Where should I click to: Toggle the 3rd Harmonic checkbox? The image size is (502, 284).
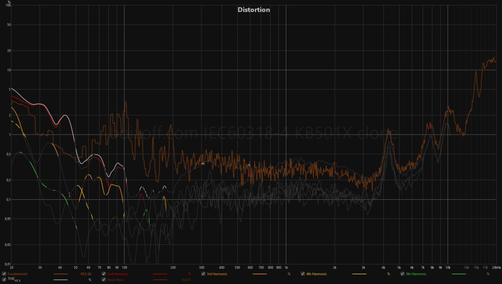pyautogui.click(x=203, y=274)
